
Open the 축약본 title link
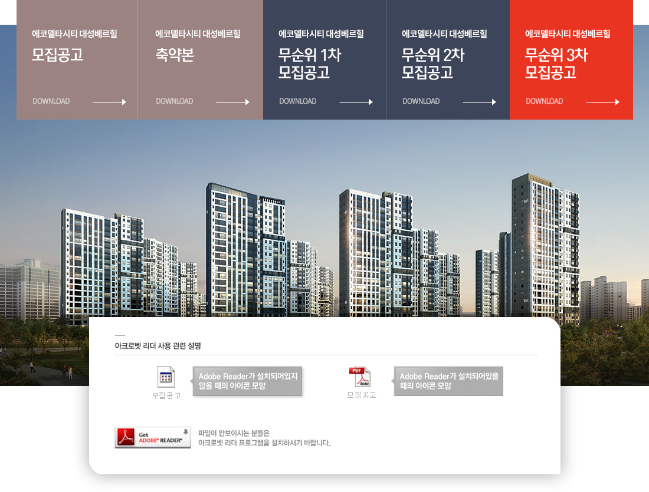click(x=175, y=55)
